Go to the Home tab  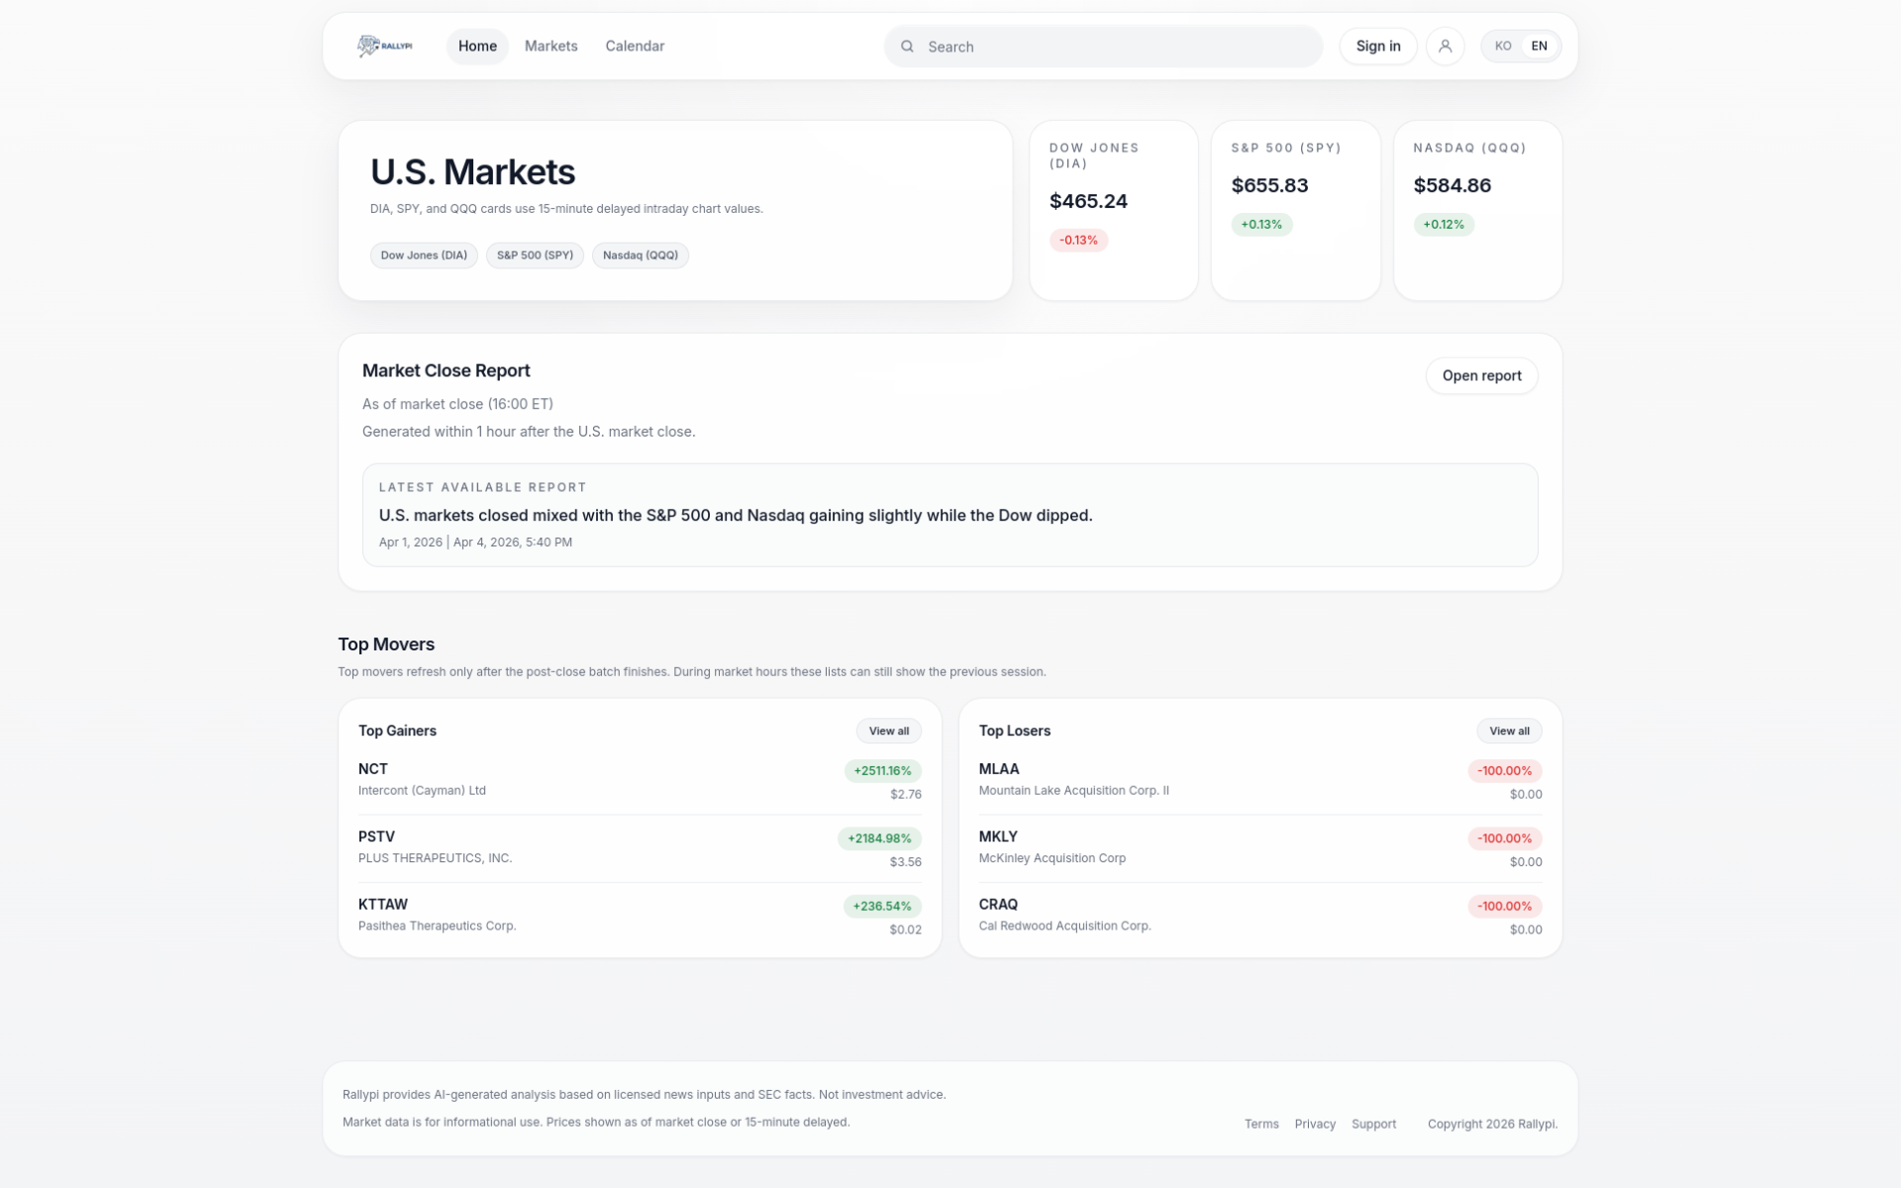tap(477, 46)
